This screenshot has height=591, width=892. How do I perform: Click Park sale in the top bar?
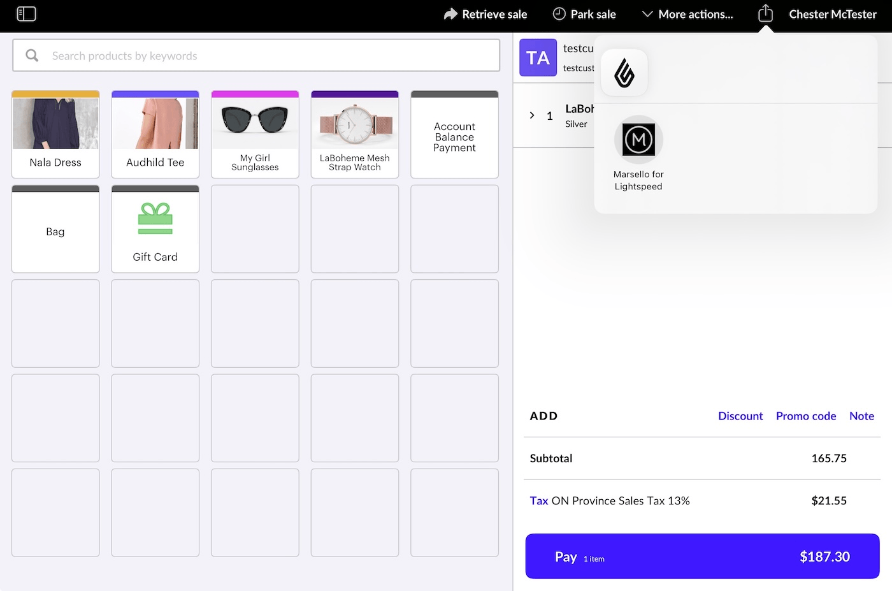click(584, 14)
